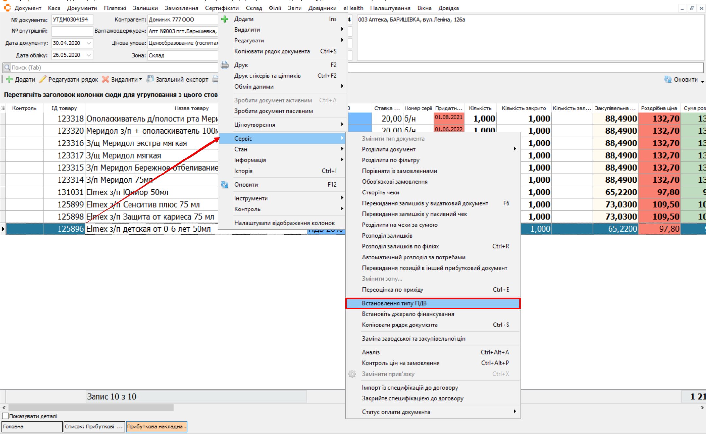Switch to Список: Прибуткові tab

click(x=94, y=426)
